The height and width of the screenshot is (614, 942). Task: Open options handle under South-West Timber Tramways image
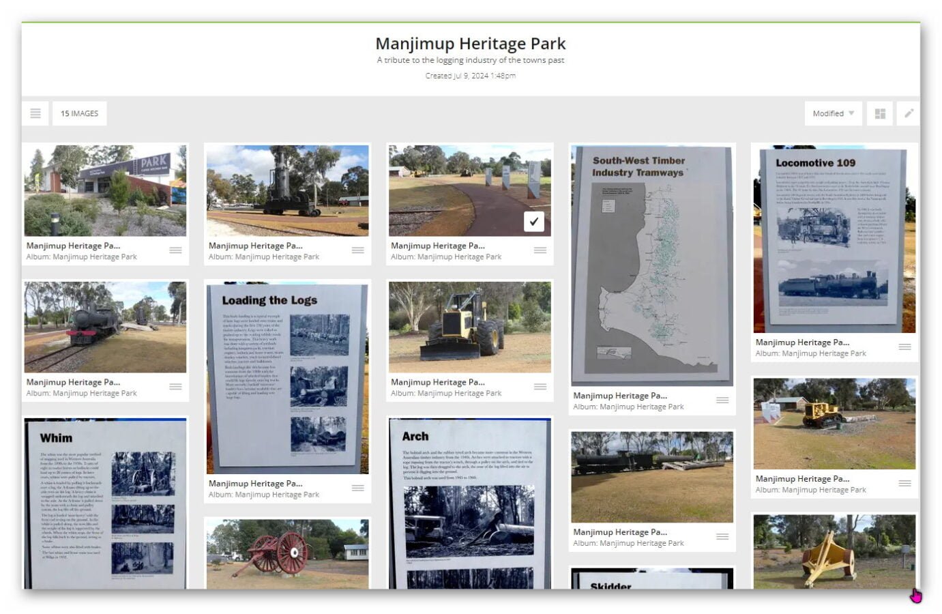click(722, 400)
